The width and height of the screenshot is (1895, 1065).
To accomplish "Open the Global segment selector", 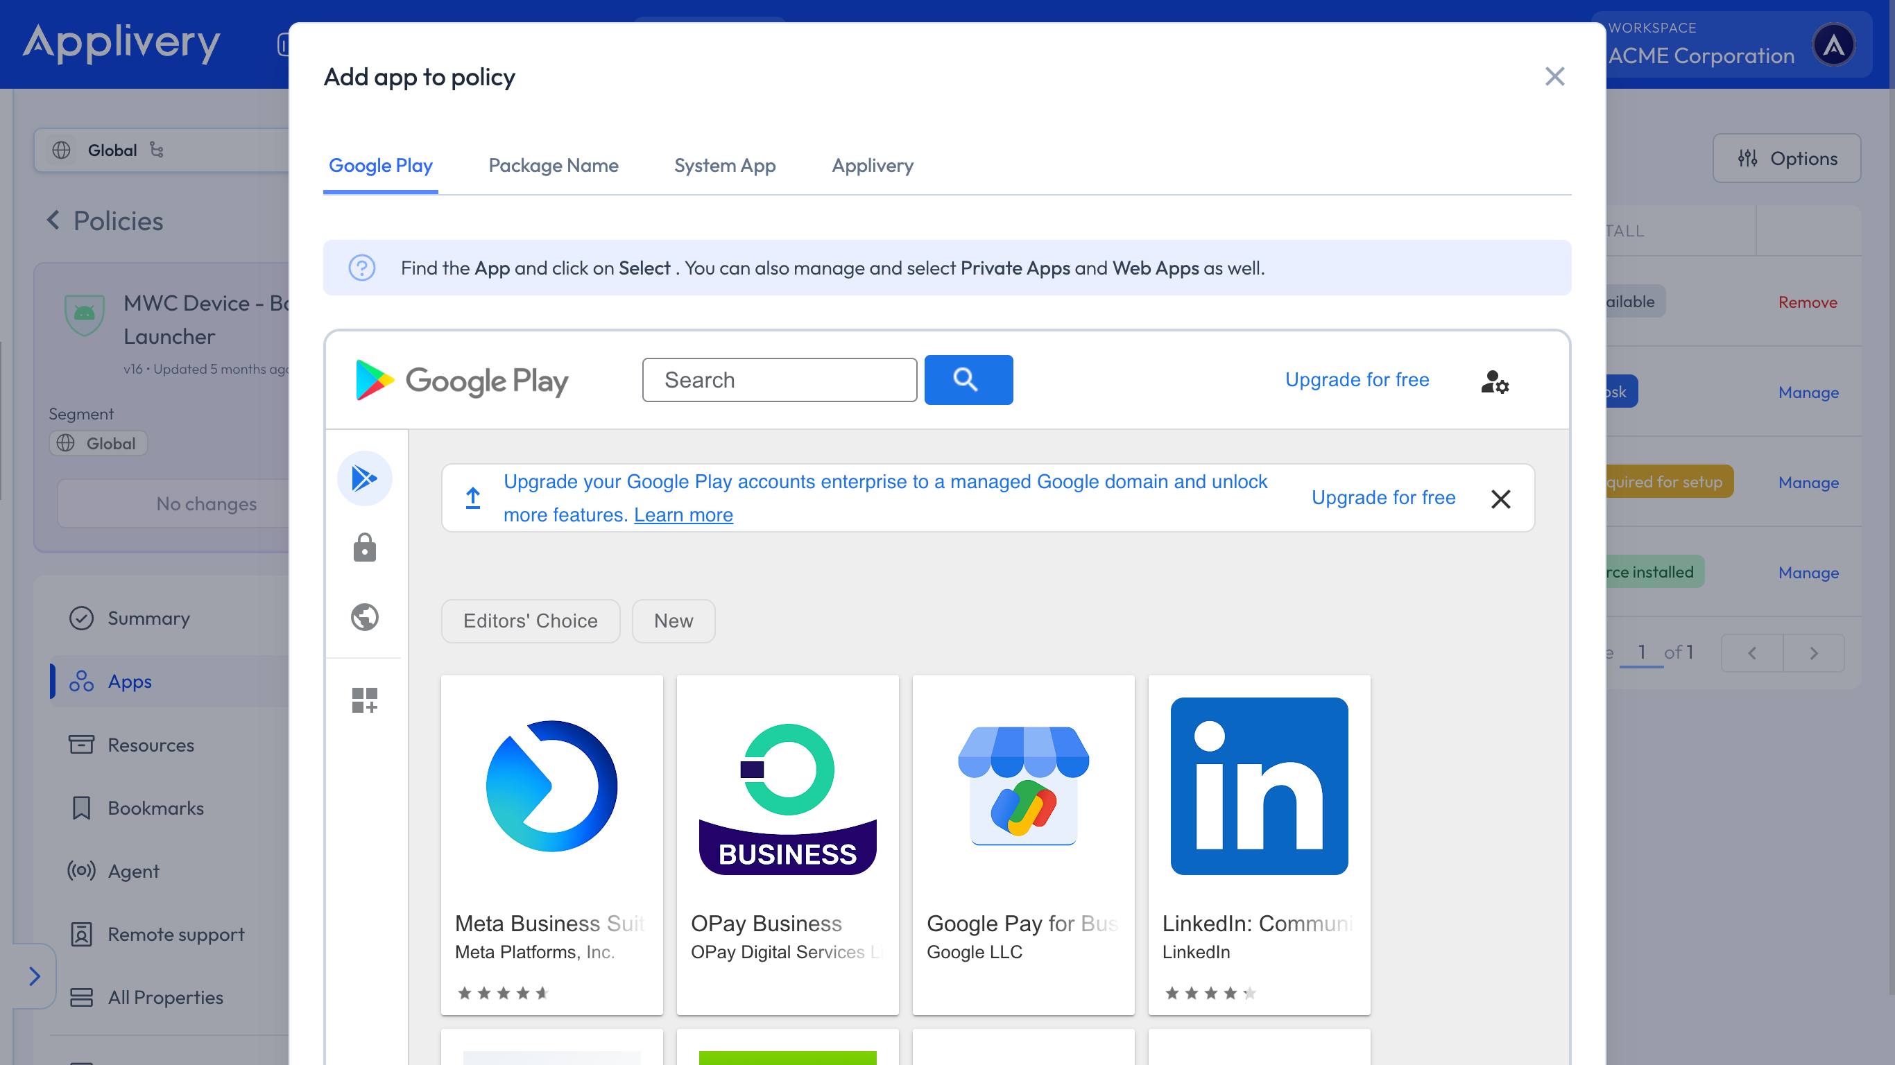I will 162,150.
